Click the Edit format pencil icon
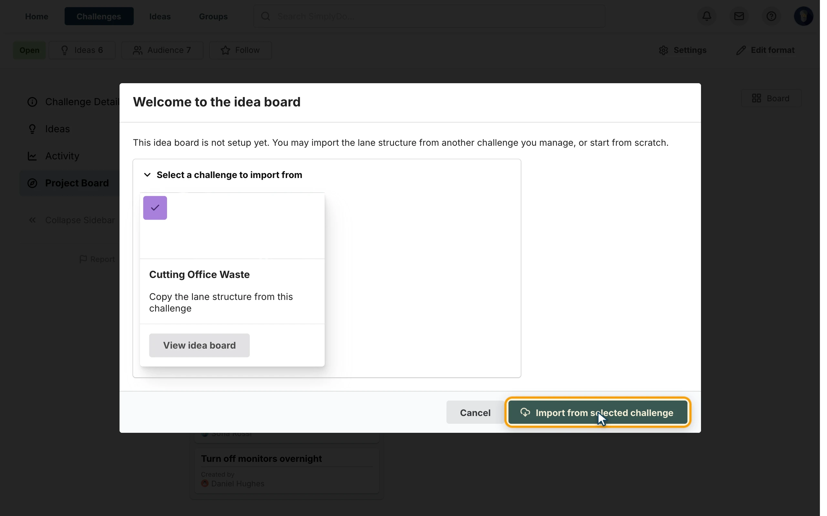The width and height of the screenshot is (827, 516). [x=740, y=50]
